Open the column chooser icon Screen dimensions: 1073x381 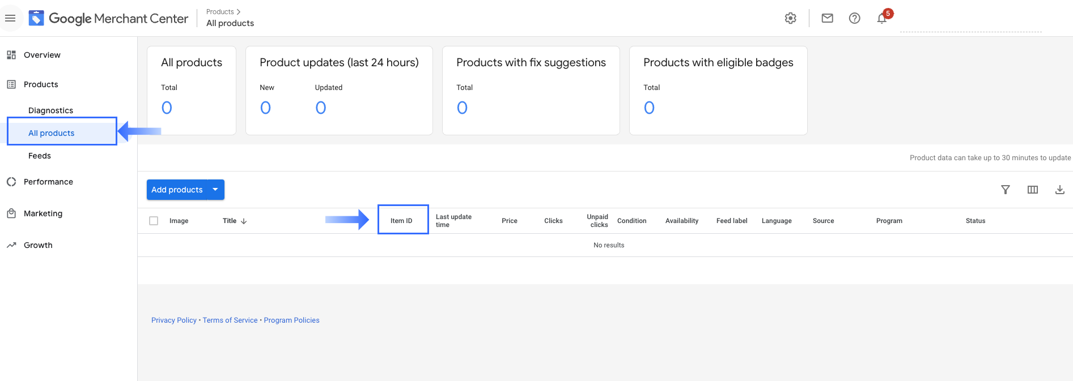pyautogui.click(x=1032, y=190)
